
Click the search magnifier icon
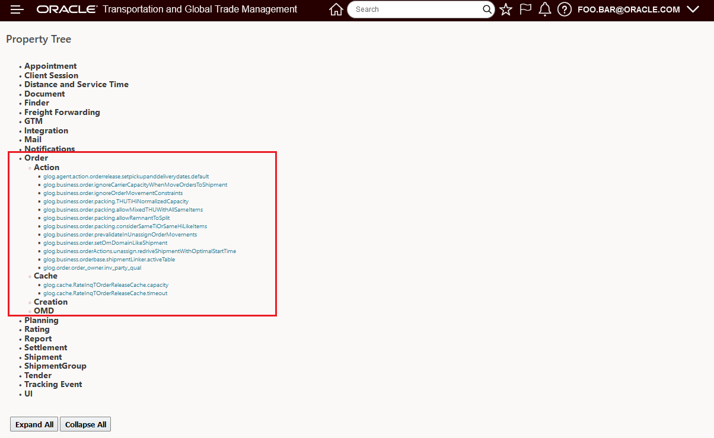(487, 9)
